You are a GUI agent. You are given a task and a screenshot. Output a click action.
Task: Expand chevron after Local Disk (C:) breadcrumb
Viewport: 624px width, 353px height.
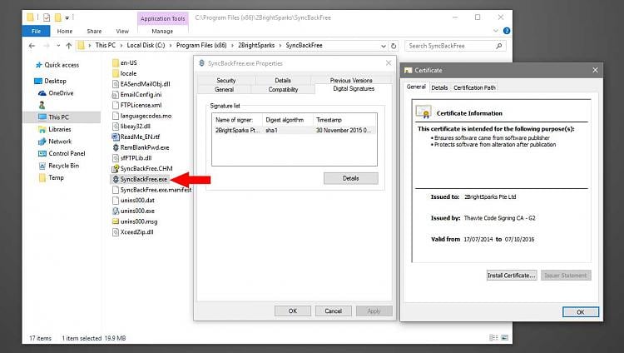click(x=171, y=46)
